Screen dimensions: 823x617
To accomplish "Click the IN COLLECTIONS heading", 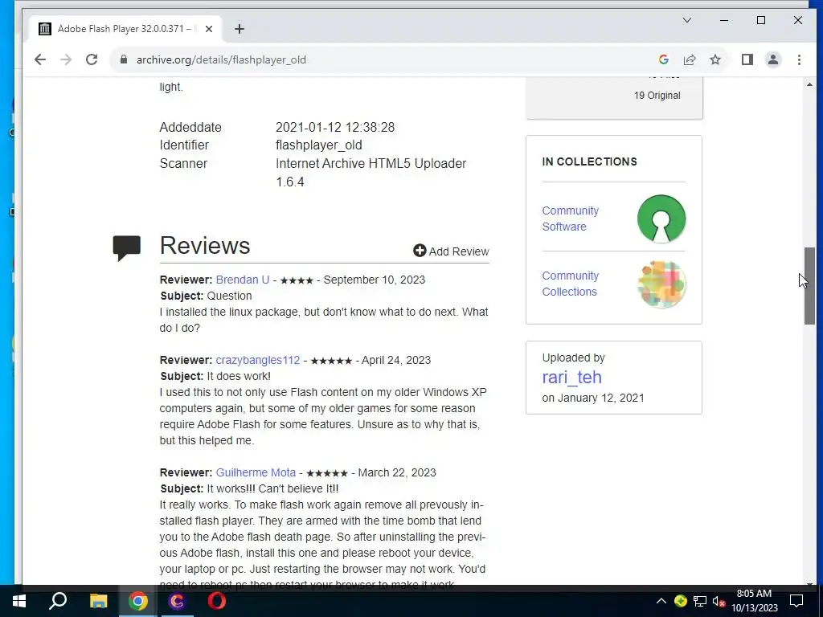I will tap(589, 161).
